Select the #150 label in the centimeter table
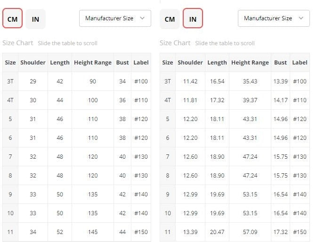 tap(141, 232)
